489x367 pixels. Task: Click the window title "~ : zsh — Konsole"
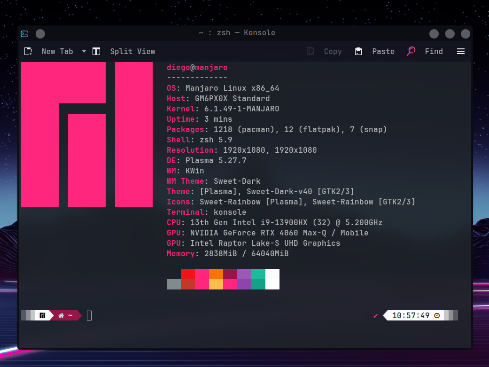[x=237, y=33]
